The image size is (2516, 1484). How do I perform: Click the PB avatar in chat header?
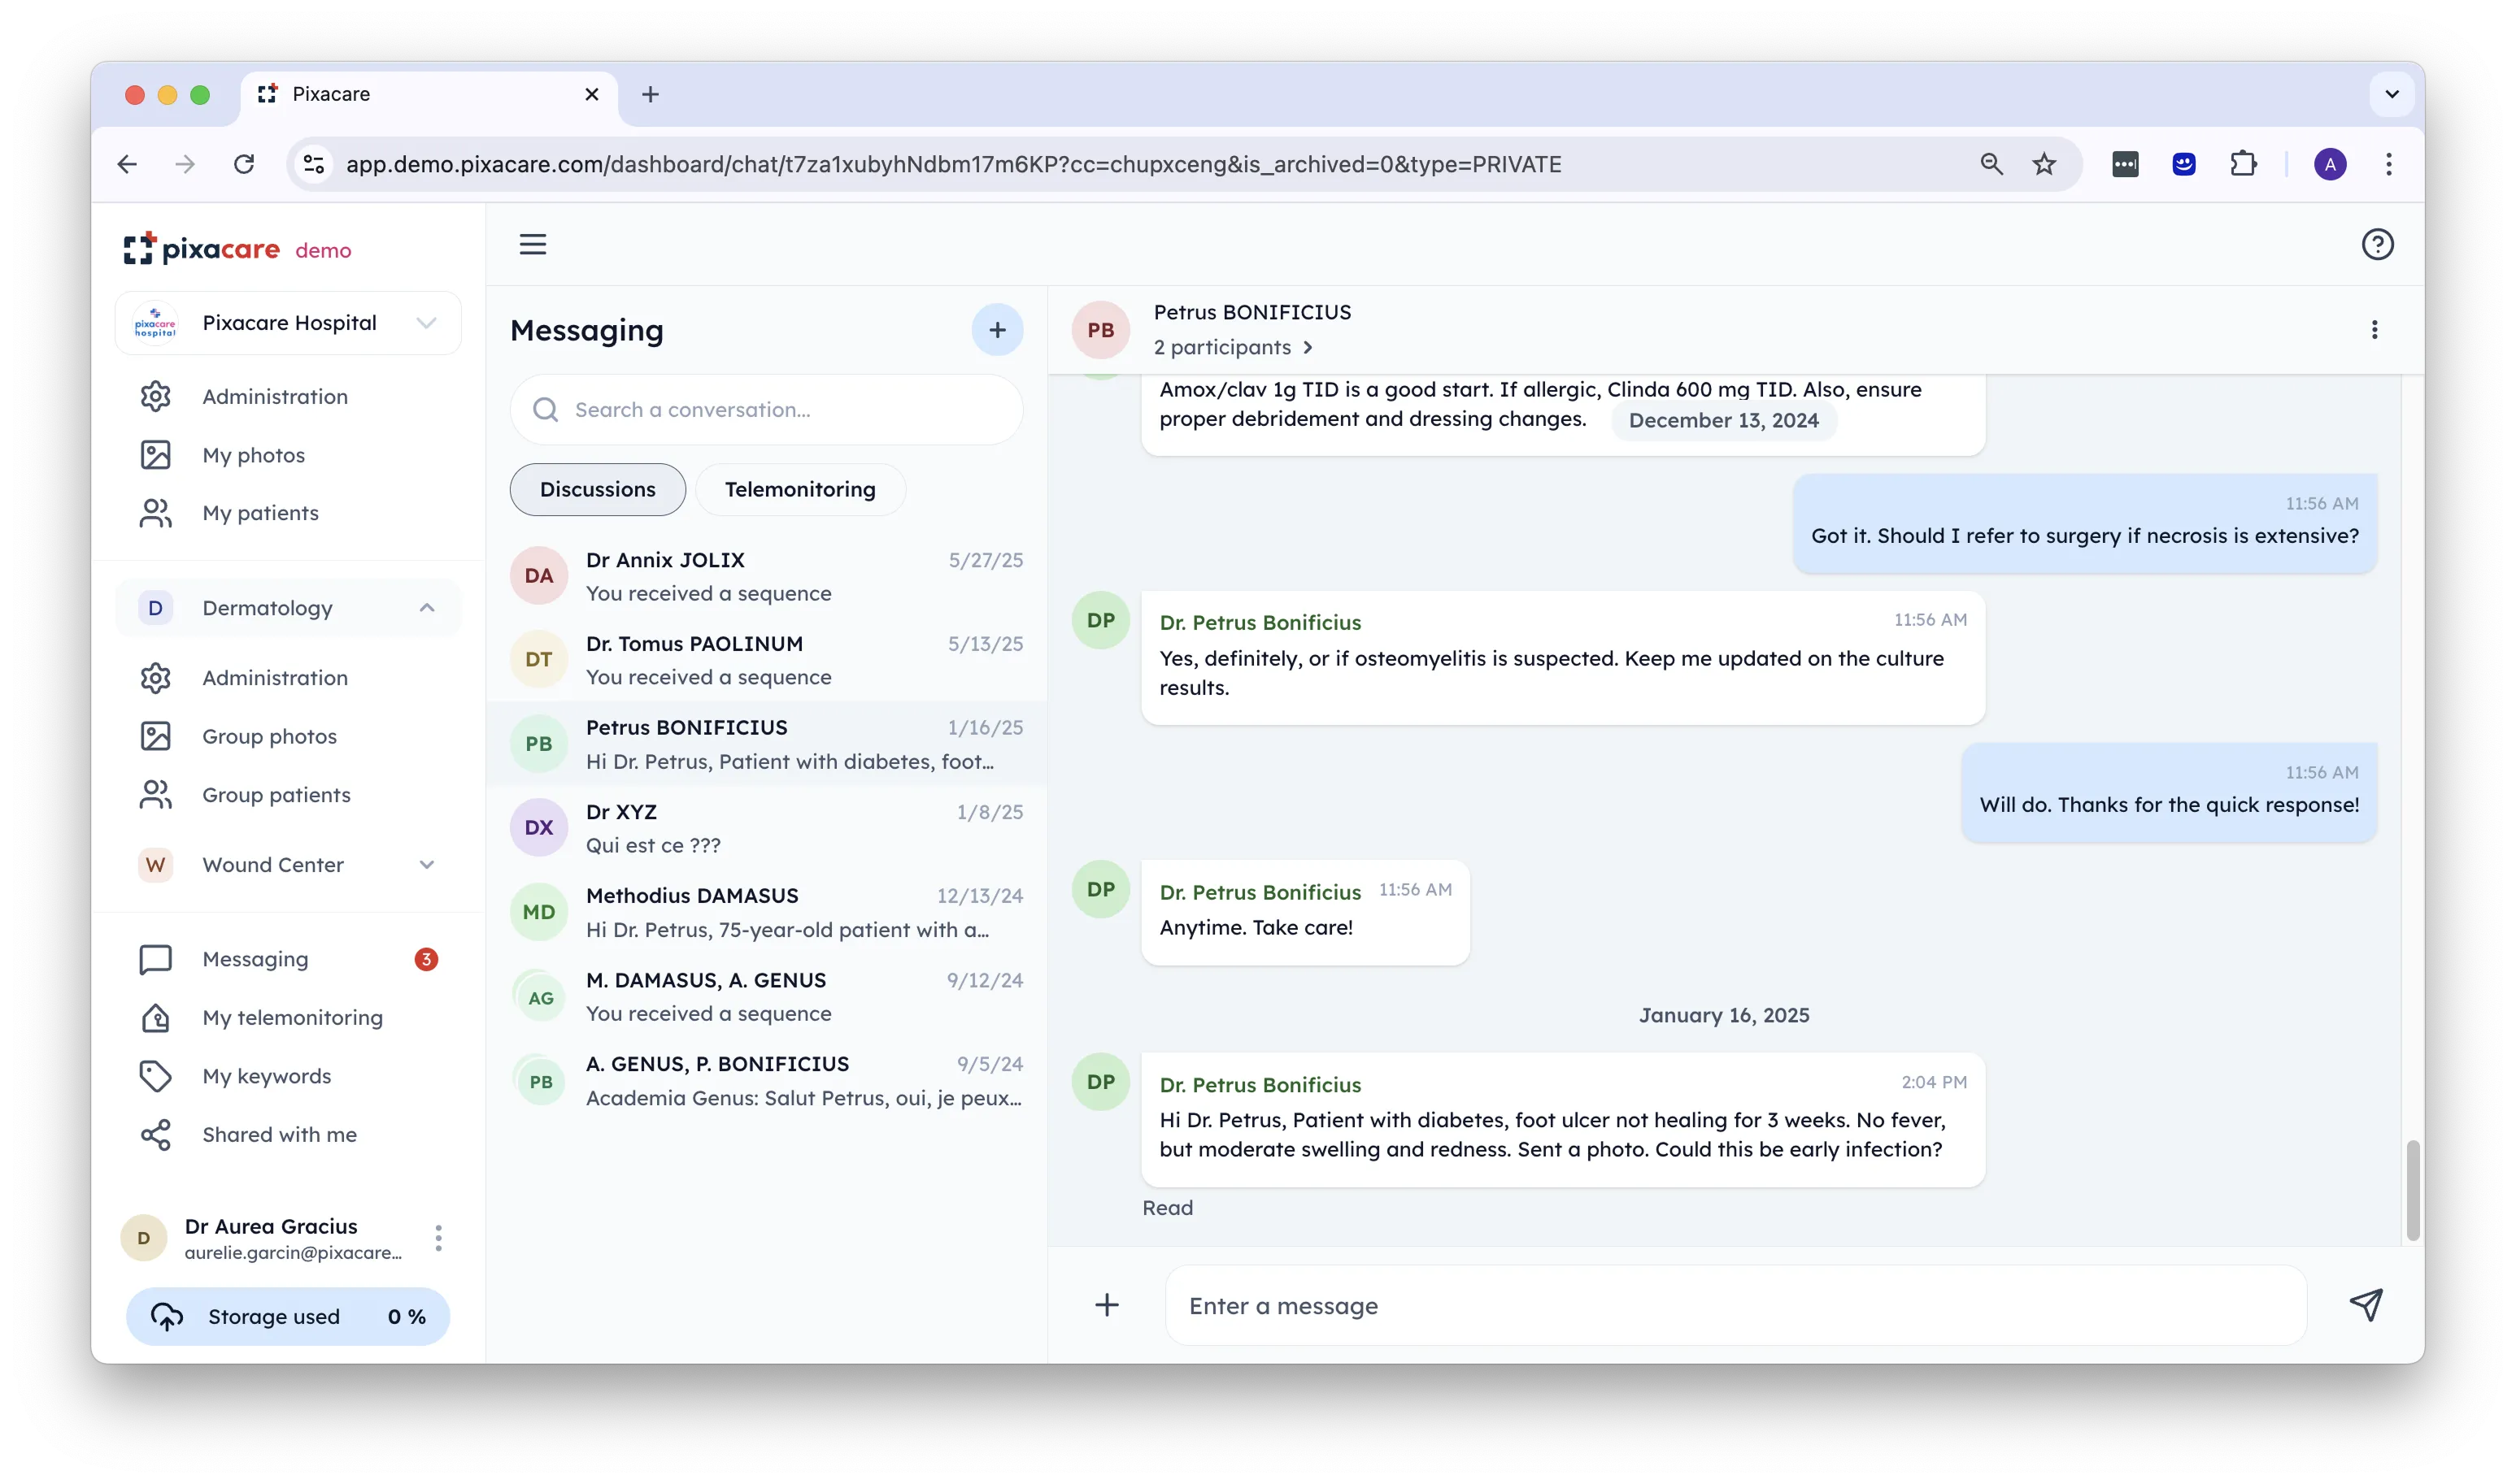(x=1100, y=330)
